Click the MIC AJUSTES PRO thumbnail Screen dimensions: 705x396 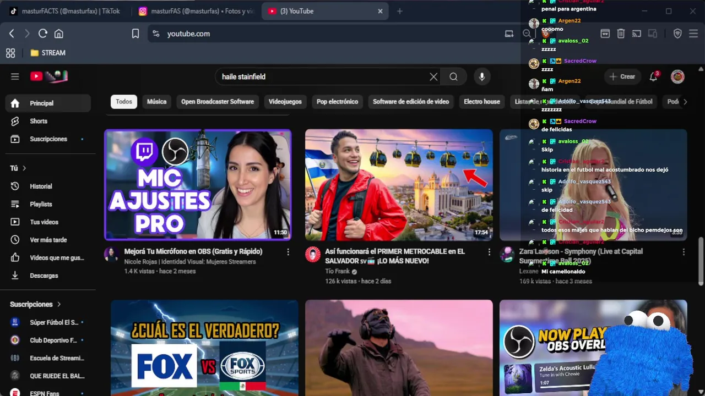click(198, 185)
